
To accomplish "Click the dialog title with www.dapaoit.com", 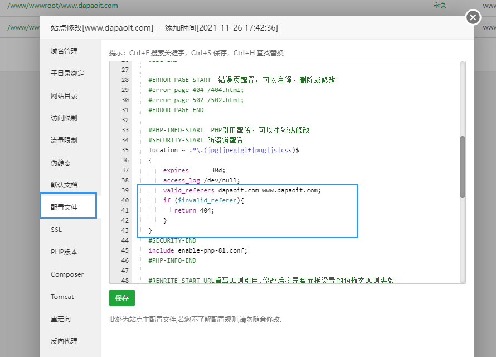I will (164, 28).
